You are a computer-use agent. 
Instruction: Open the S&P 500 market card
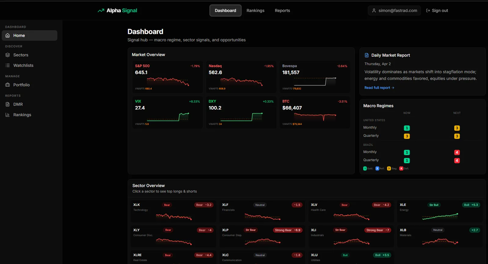pos(167,77)
